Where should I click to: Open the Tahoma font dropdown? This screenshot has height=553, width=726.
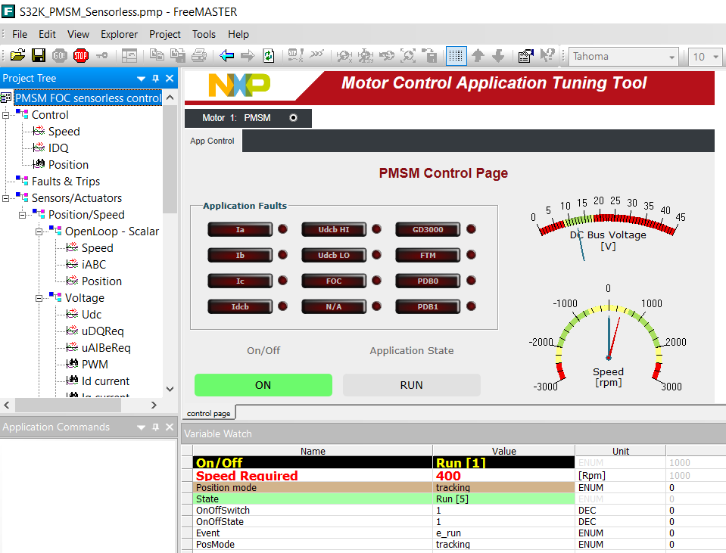tap(671, 57)
